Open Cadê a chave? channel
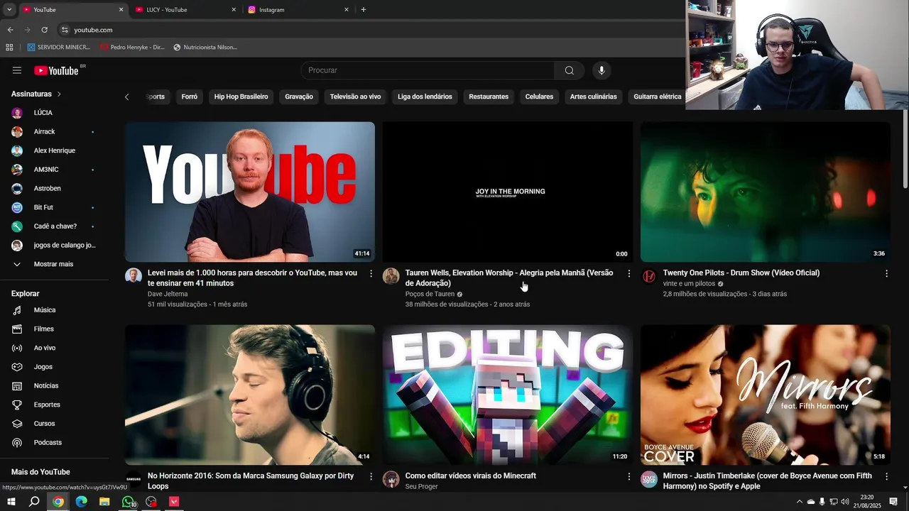This screenshot has width=909, height=511. tap(57, 226)
